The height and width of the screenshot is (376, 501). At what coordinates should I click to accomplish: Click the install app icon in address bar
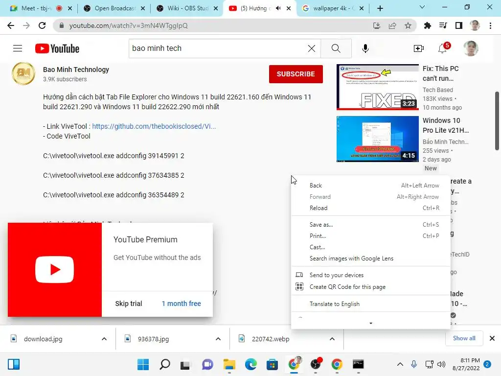coord(377,25)
